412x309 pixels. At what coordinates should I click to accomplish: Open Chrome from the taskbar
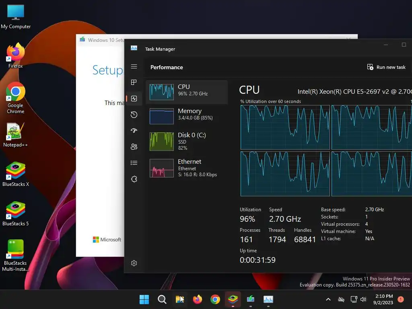point(215,299)
